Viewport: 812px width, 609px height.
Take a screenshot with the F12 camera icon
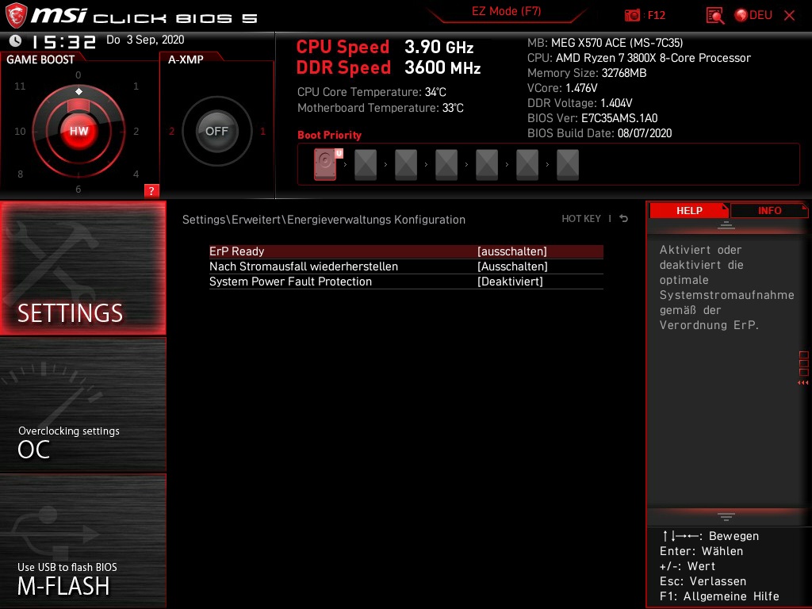pos(632,16)
